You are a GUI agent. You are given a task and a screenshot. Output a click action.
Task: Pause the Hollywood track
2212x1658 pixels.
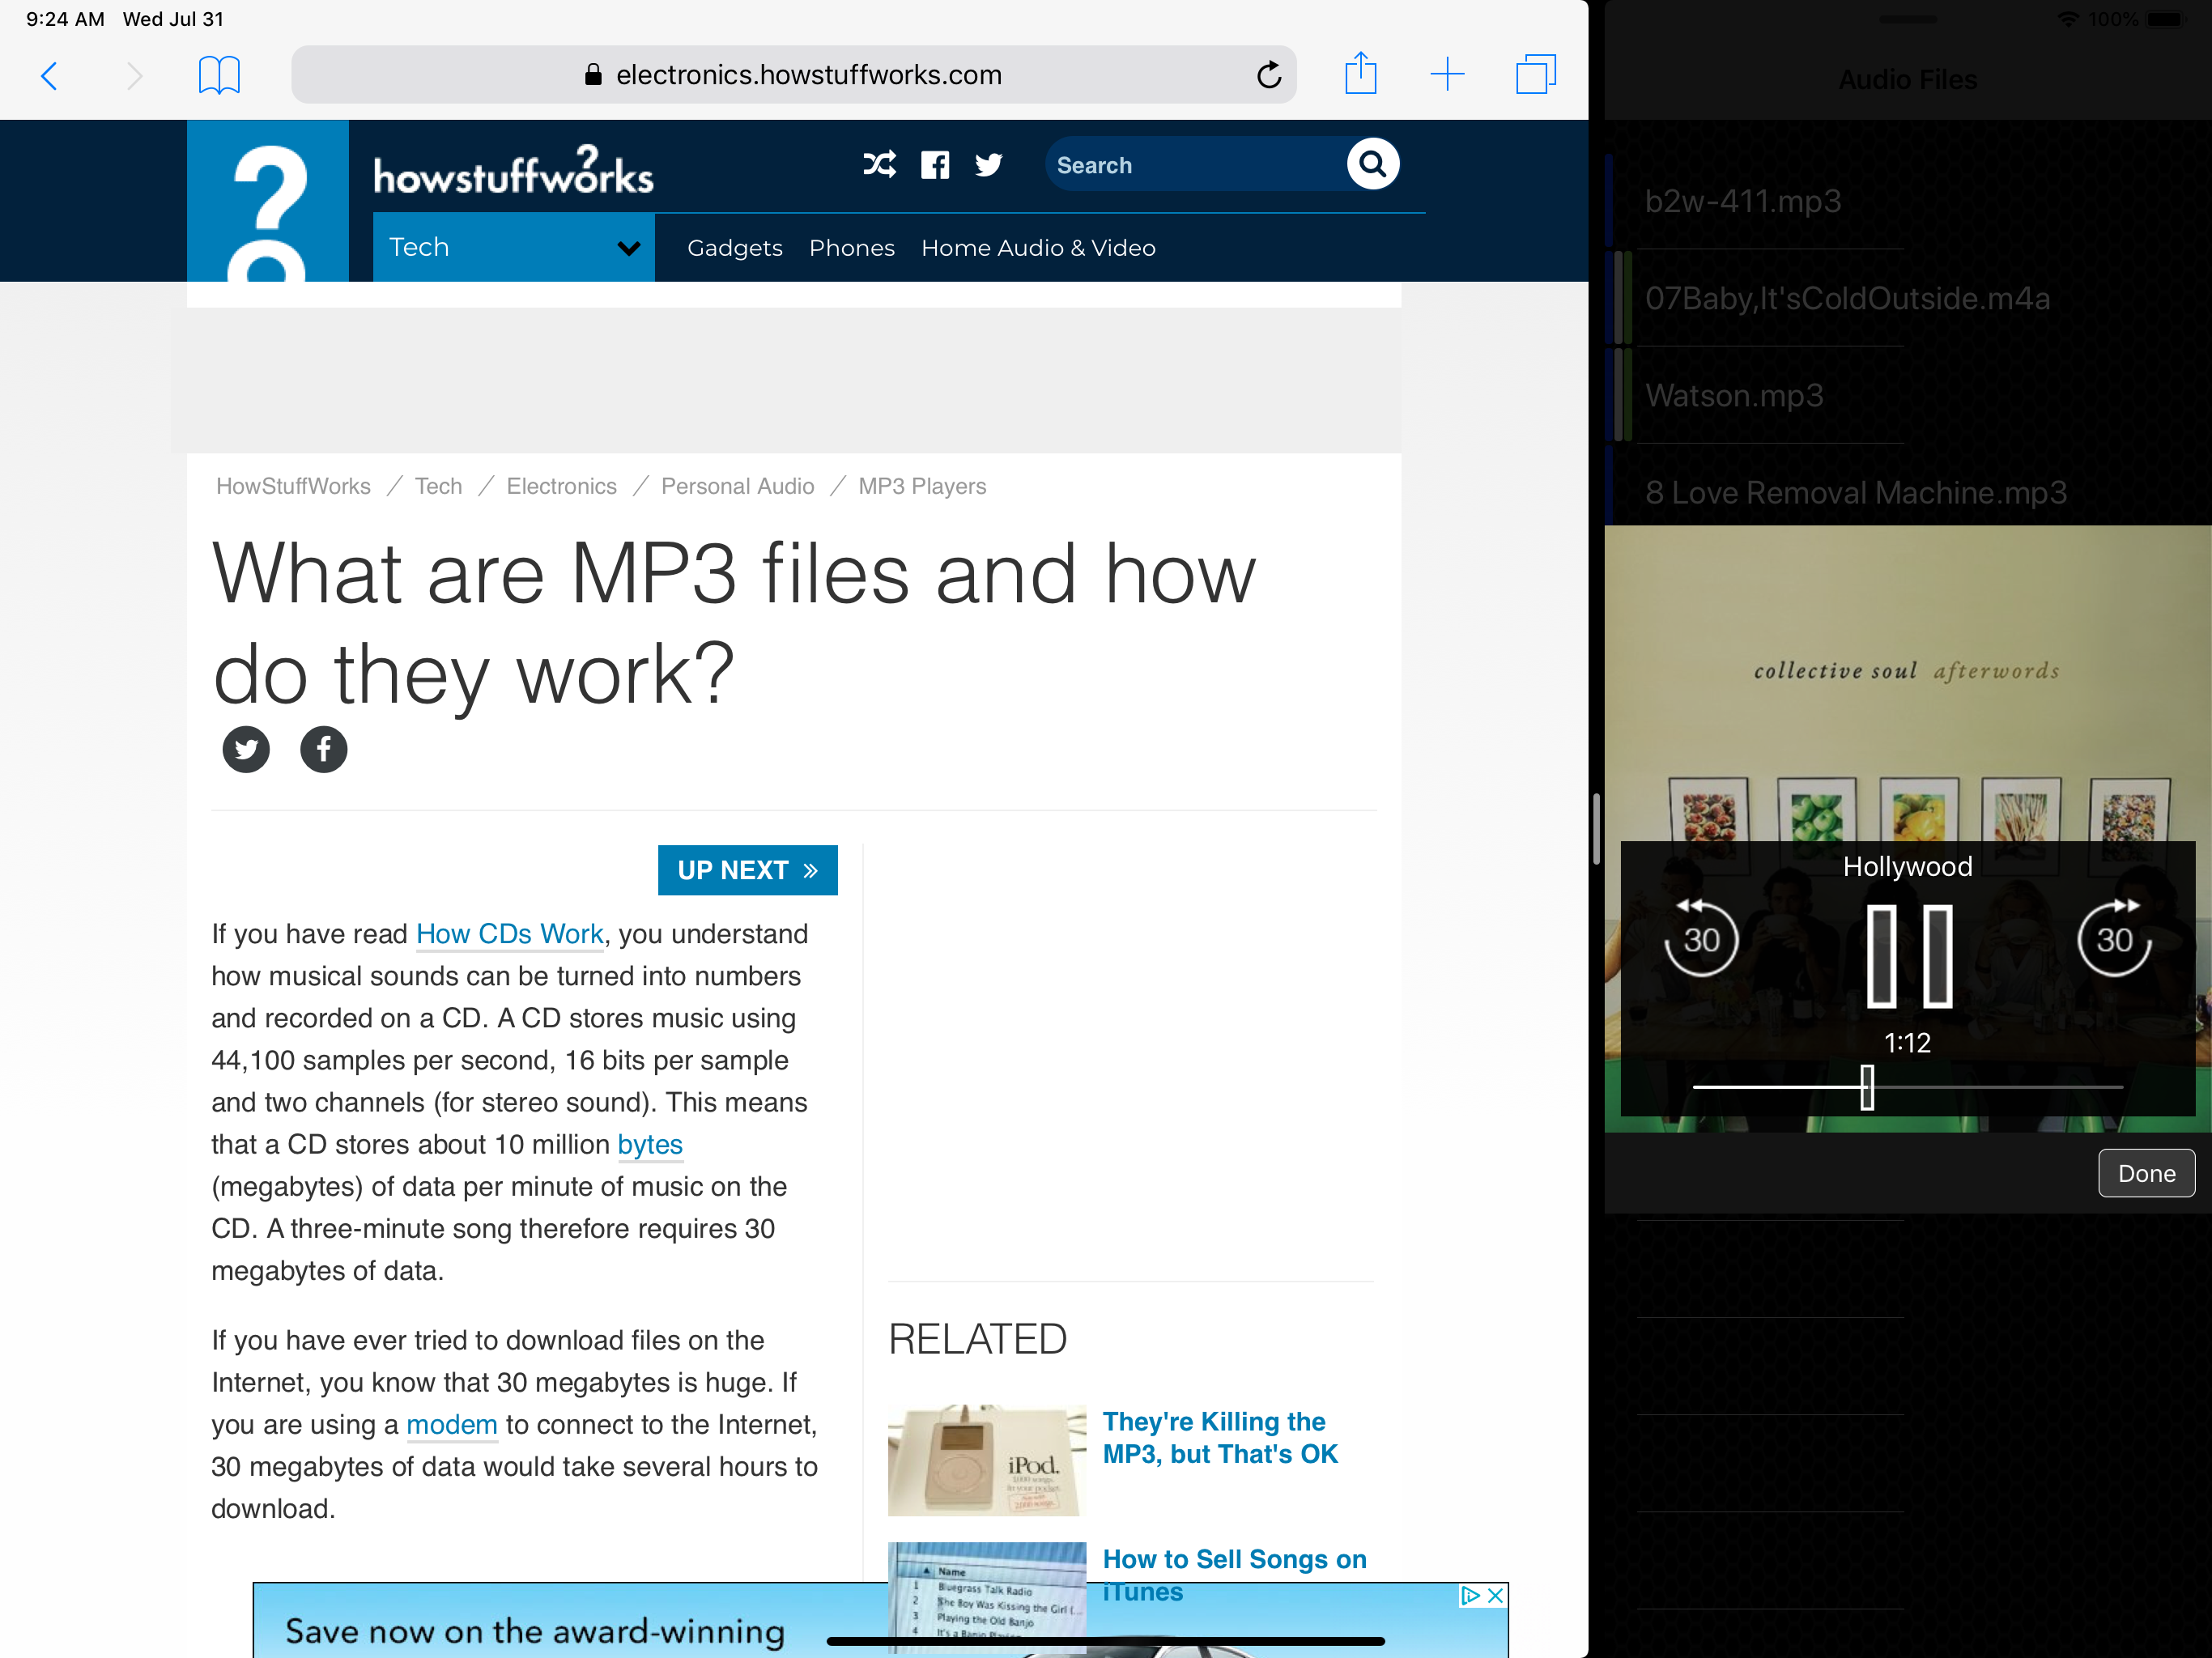tap(1909, 956)
